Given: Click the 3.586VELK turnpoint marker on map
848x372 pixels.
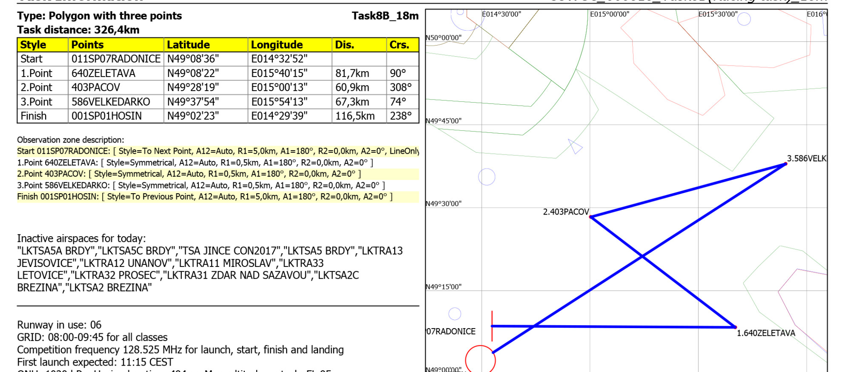Looking at the screenshot, I should pyautogui.click(x=785, y=164).
